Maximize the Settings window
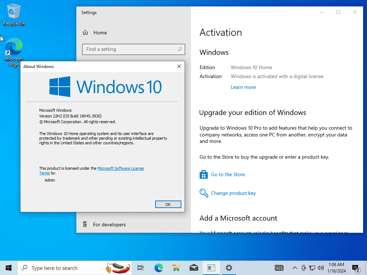This screenshot has width=367, height=275. [338, 13]
